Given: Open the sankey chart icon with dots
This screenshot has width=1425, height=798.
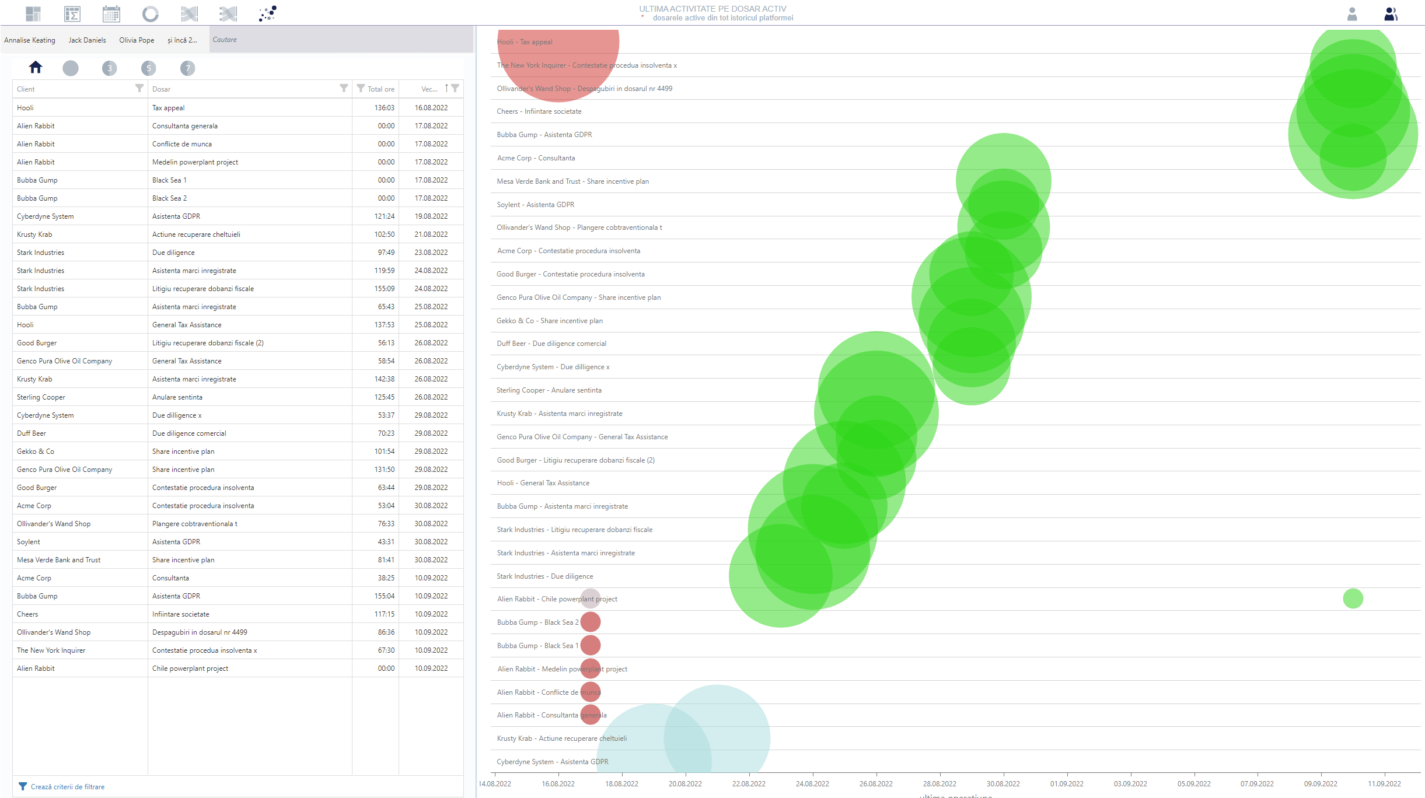Looking at the screenshot, I should coord(228,13).
